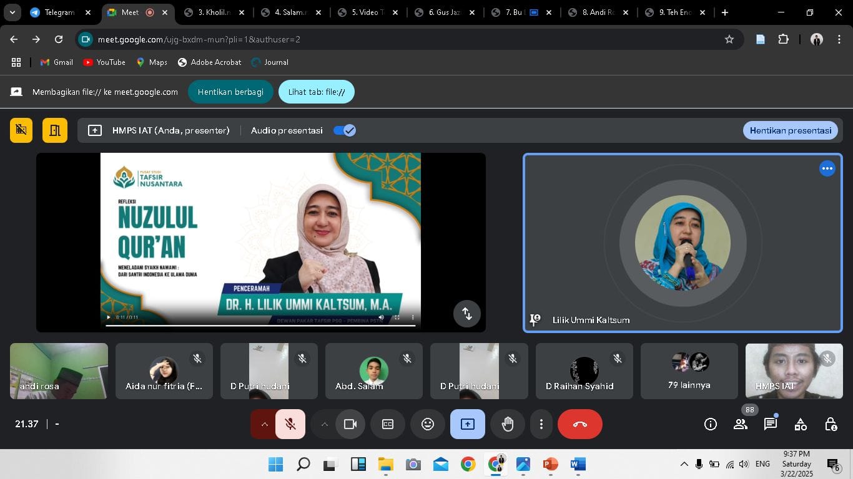
Task: Open the chat panel icon
Action: [771, 424]
